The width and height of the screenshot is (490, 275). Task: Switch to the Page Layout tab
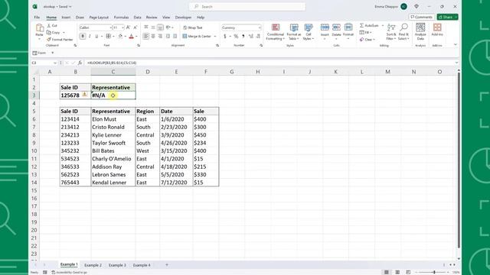coord(99,18)
